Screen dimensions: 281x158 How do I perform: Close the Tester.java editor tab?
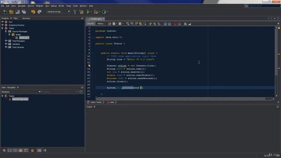[104, 19]
